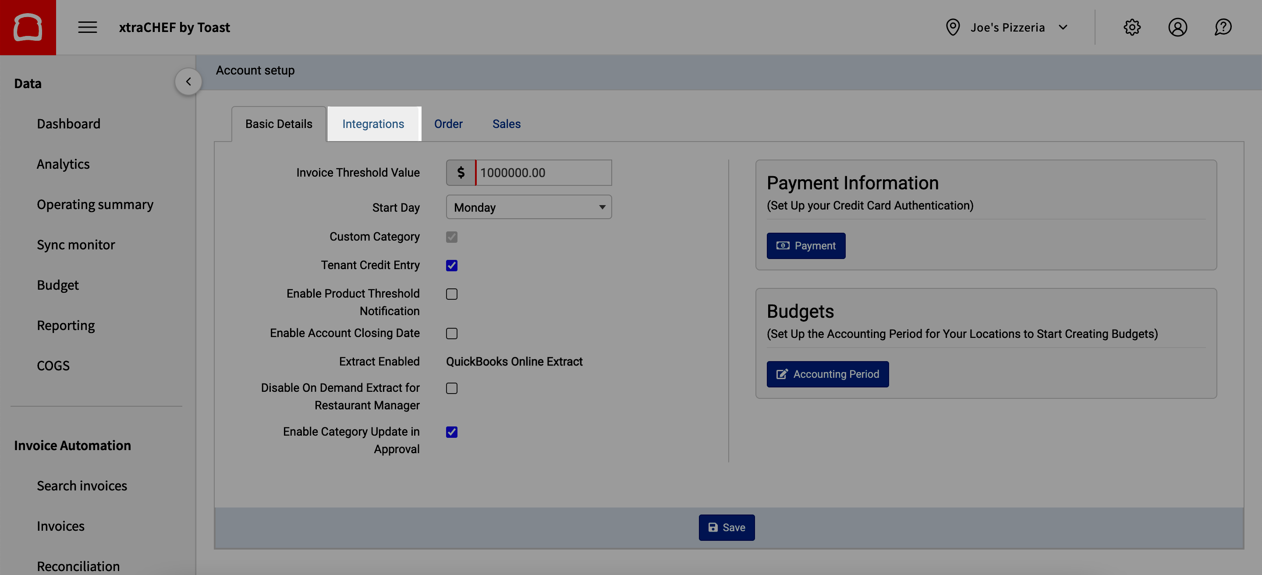The image size is (1262, 575).
Task: Edit the Invoice Threshold Value field
Action: click(x=543, y=172)
